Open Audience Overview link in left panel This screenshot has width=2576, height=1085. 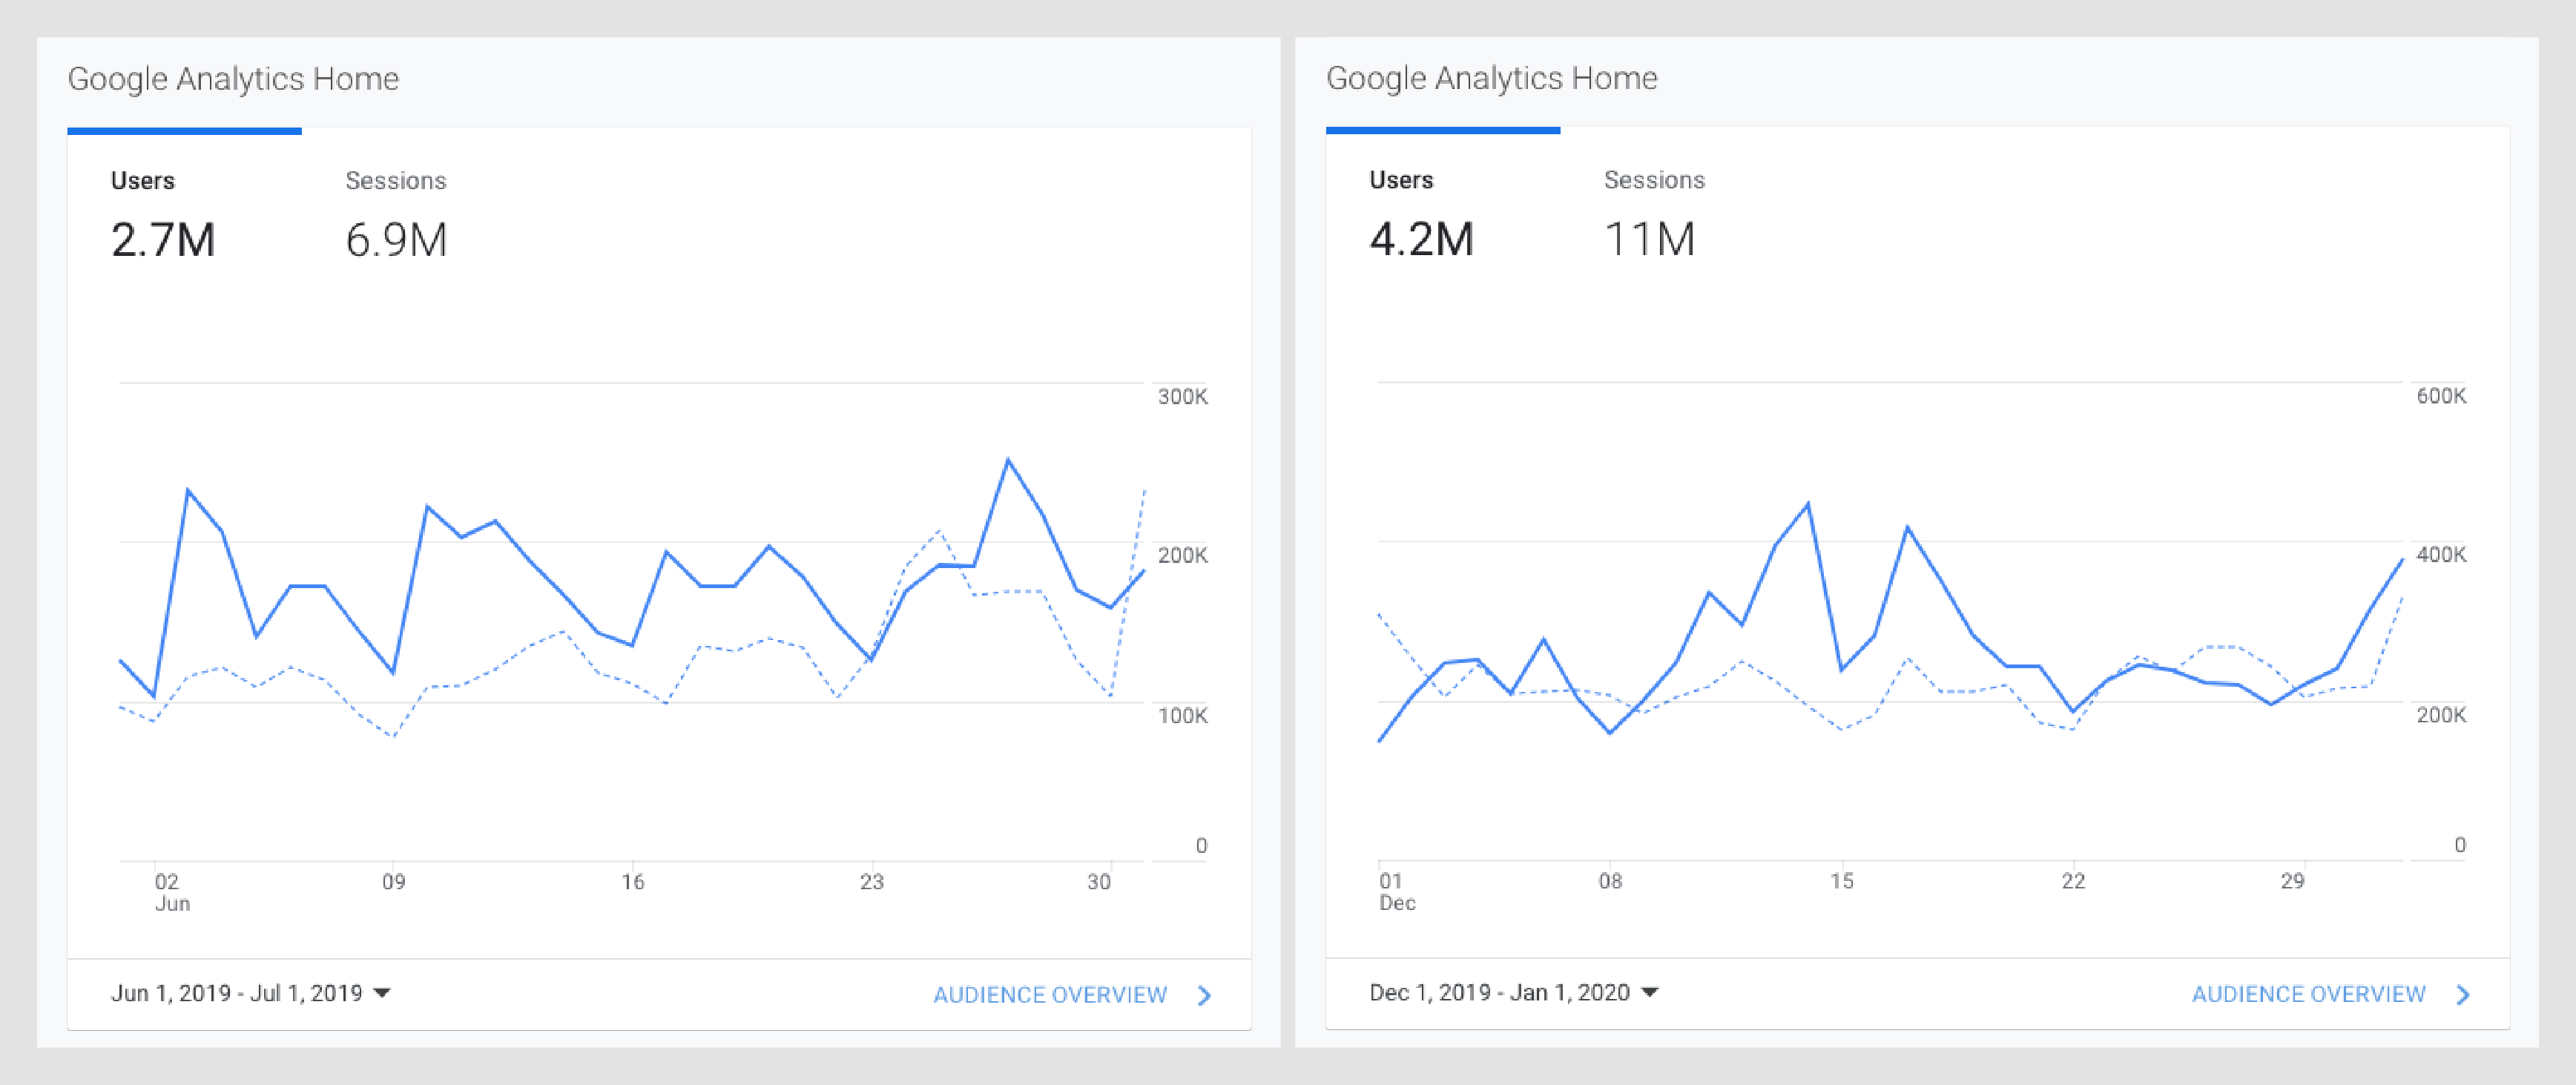1049,995
